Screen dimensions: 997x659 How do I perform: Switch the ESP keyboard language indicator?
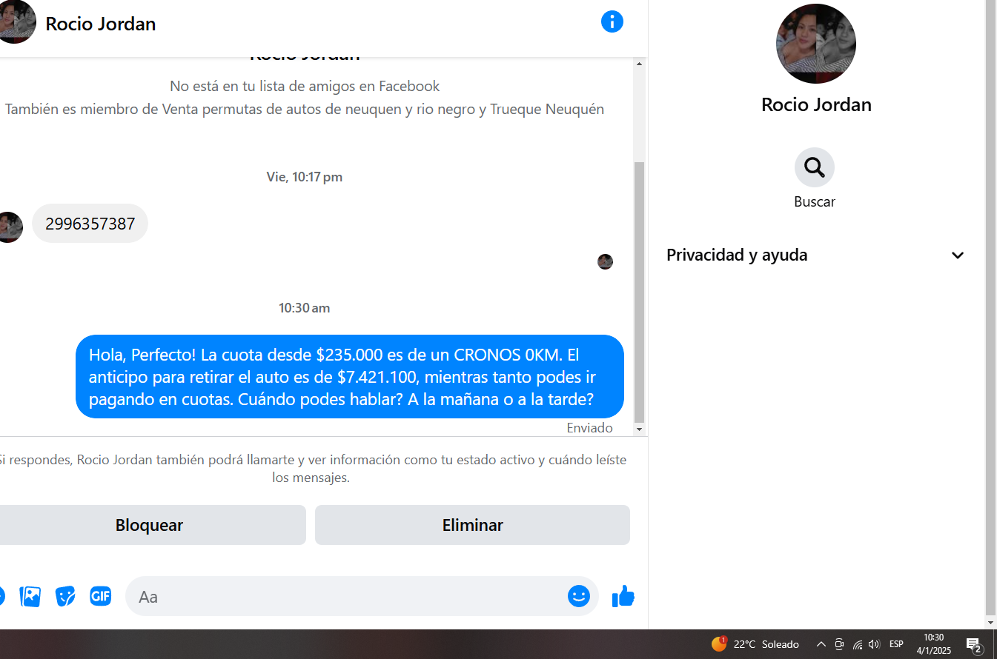(x=896, y=644)
